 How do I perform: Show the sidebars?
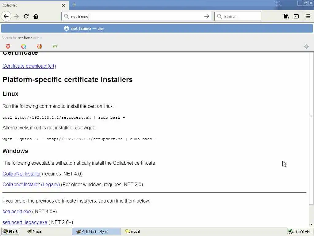coord(296,16)
